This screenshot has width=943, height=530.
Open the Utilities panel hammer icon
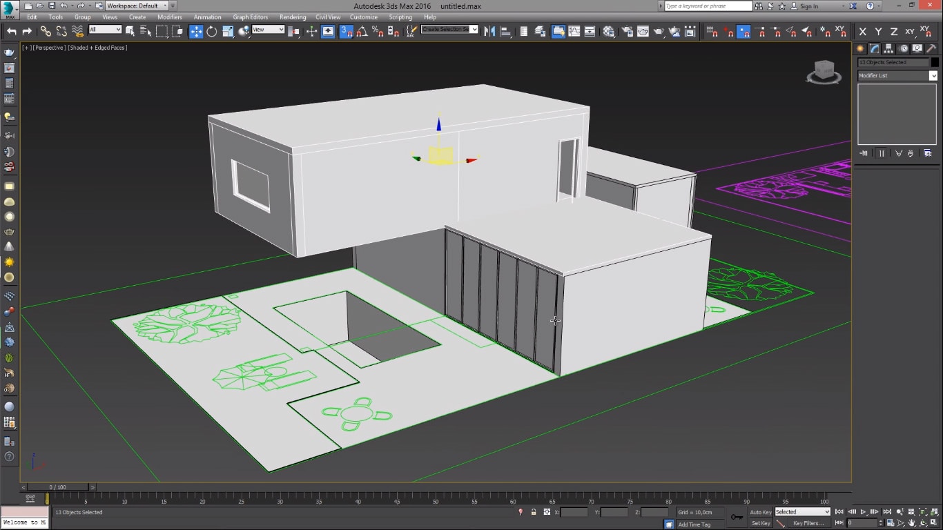point(931,48)
